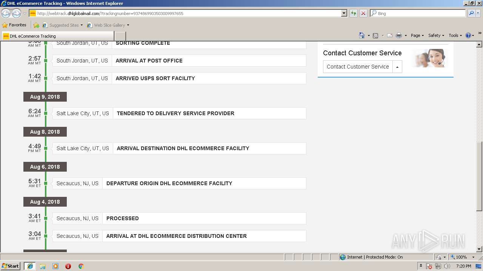Click the SORTING COMPLETE entry

click(179, 44)
